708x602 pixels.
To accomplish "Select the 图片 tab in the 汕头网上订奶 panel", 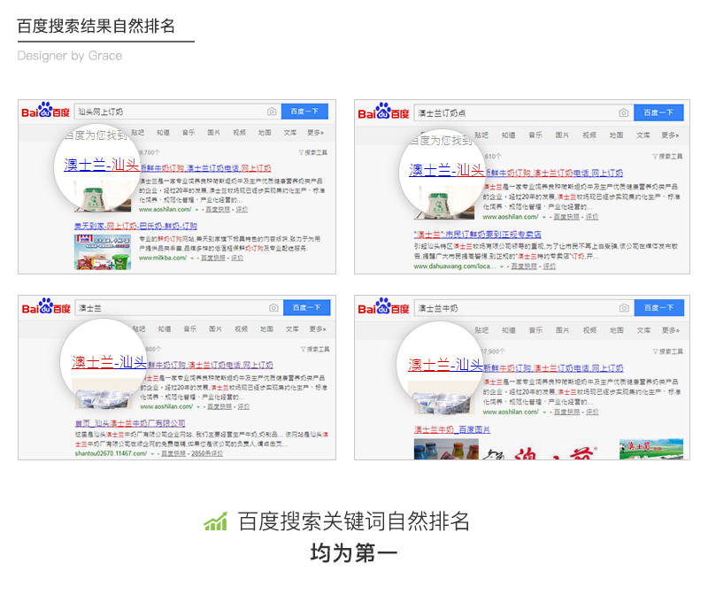I will 213,132.
